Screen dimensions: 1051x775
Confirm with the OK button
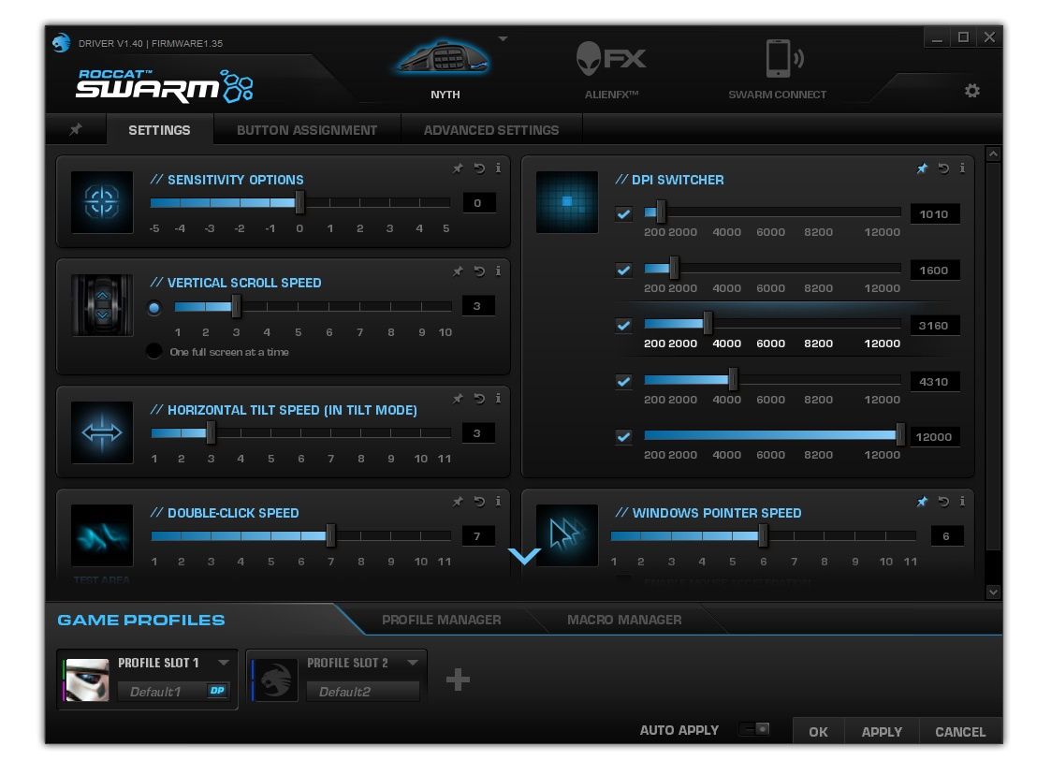tap(818, 731)
